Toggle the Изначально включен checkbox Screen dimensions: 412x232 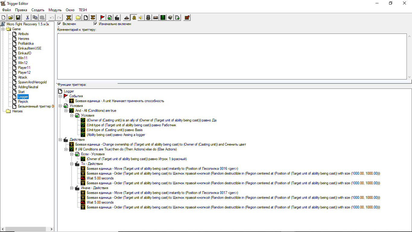95,24
